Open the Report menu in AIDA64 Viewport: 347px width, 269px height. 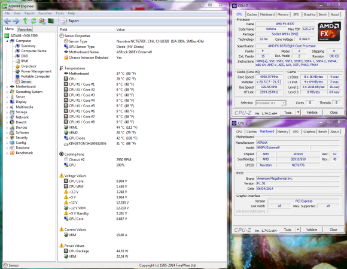click(29, 13)
